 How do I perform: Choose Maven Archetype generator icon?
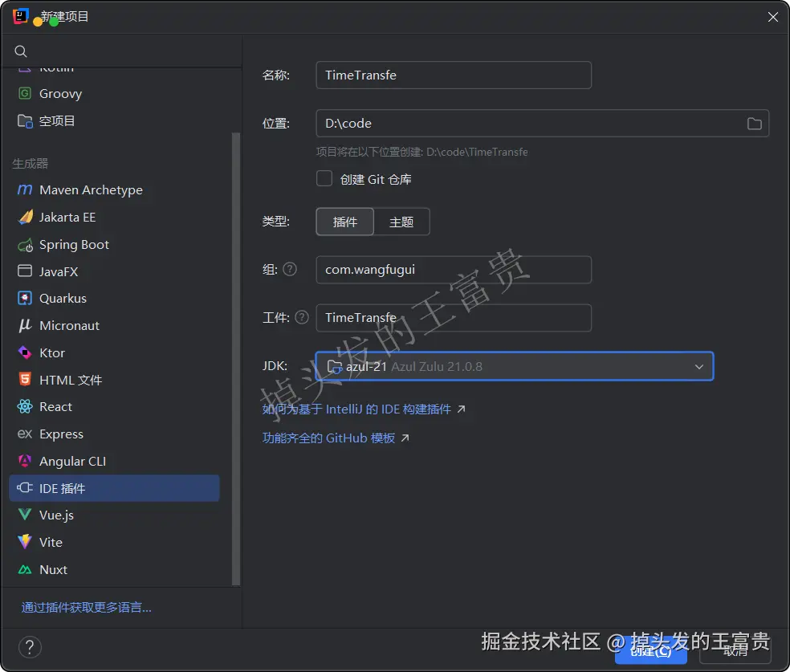click(25, 190)
